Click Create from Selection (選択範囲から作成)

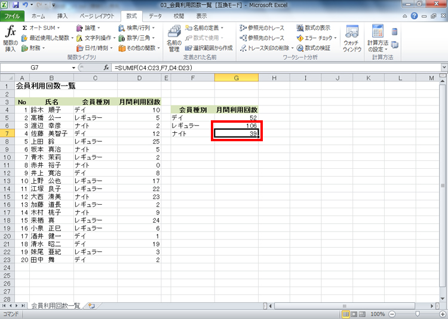[x=209, y=48]
